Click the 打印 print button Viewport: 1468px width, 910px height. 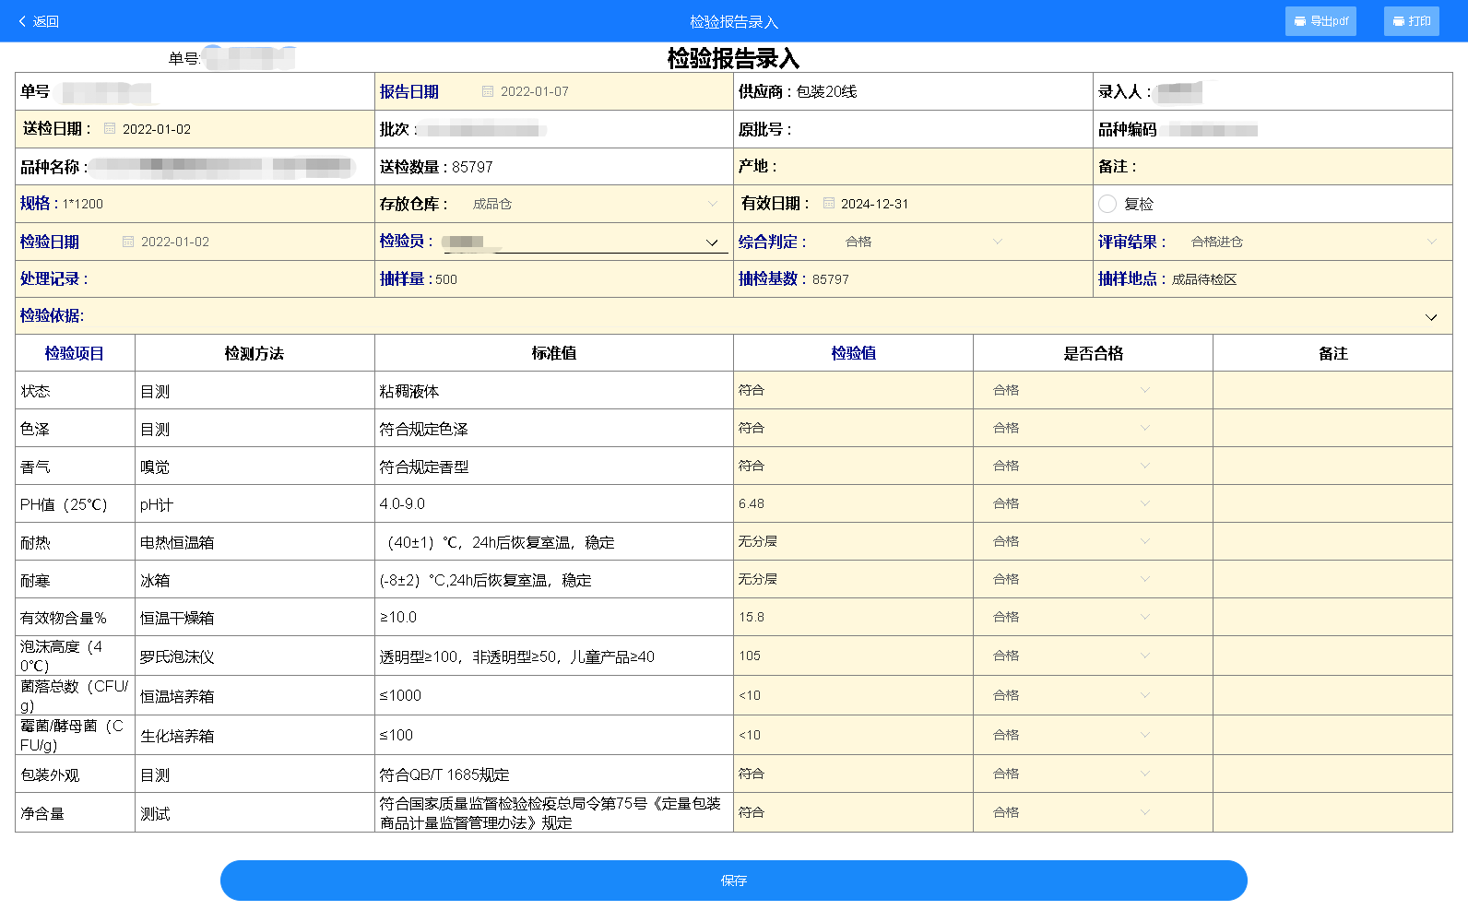coord(1411,21)
